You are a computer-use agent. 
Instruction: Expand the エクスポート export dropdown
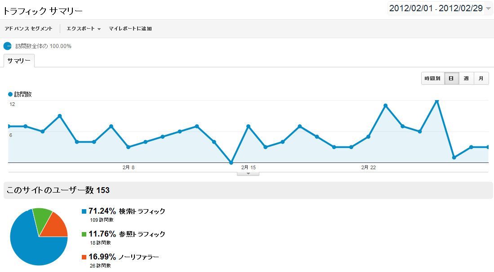coord(84,29)
